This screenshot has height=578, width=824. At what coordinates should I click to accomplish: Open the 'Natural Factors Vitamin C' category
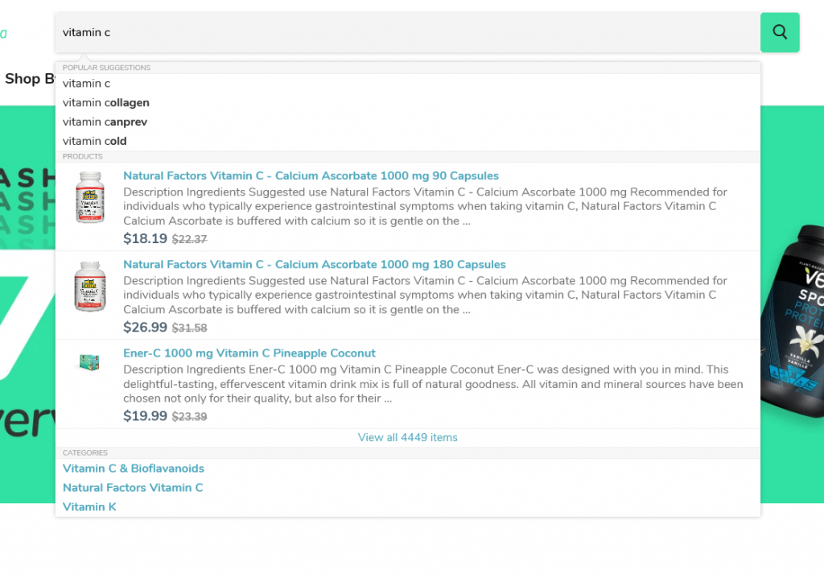[x=133, y=488]
